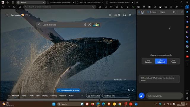The height and width of the screenshot is (107, 190).
Task: Open the Sports feed tab
Action: (x=31, y=96)
